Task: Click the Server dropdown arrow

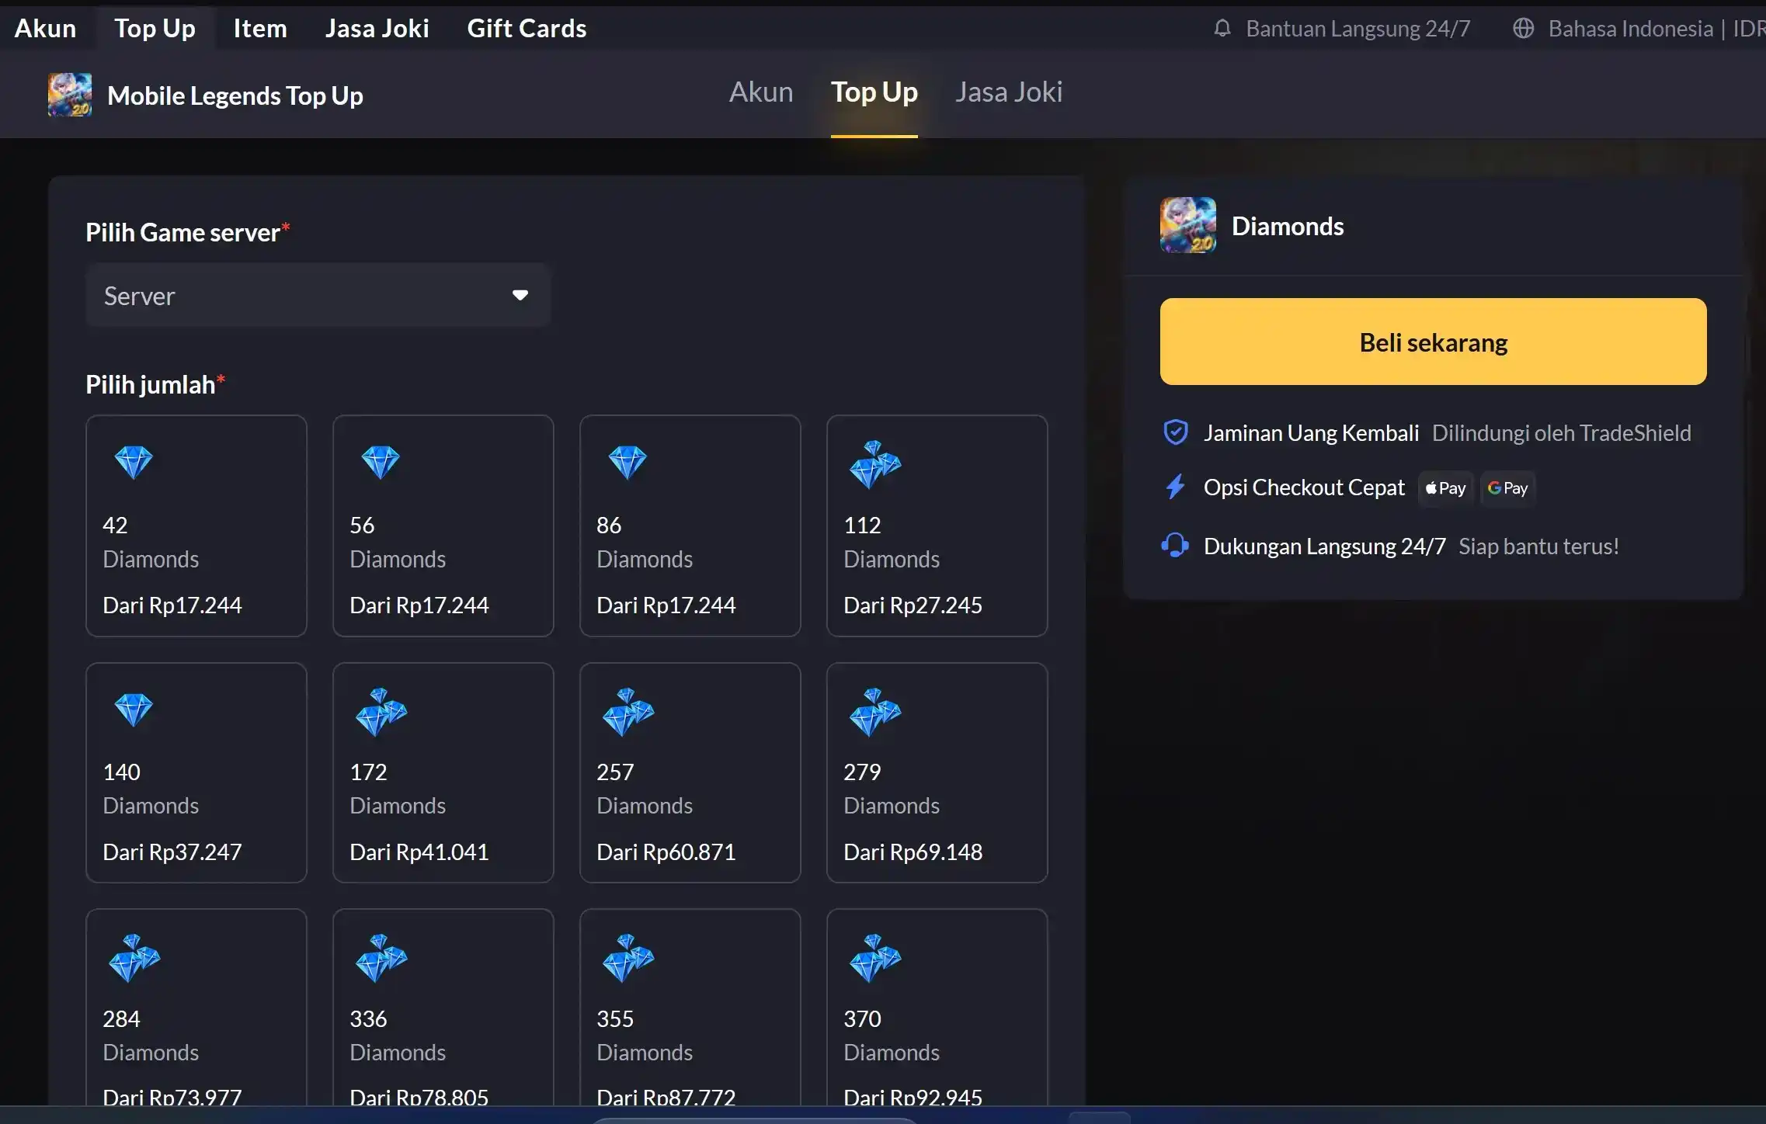Action: [520, 296]
